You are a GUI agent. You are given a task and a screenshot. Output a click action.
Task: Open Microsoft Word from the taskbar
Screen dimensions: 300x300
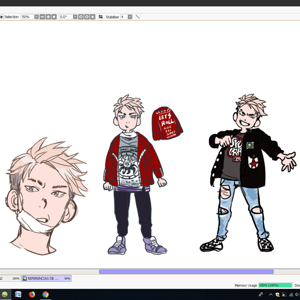(x=18, y=294)
